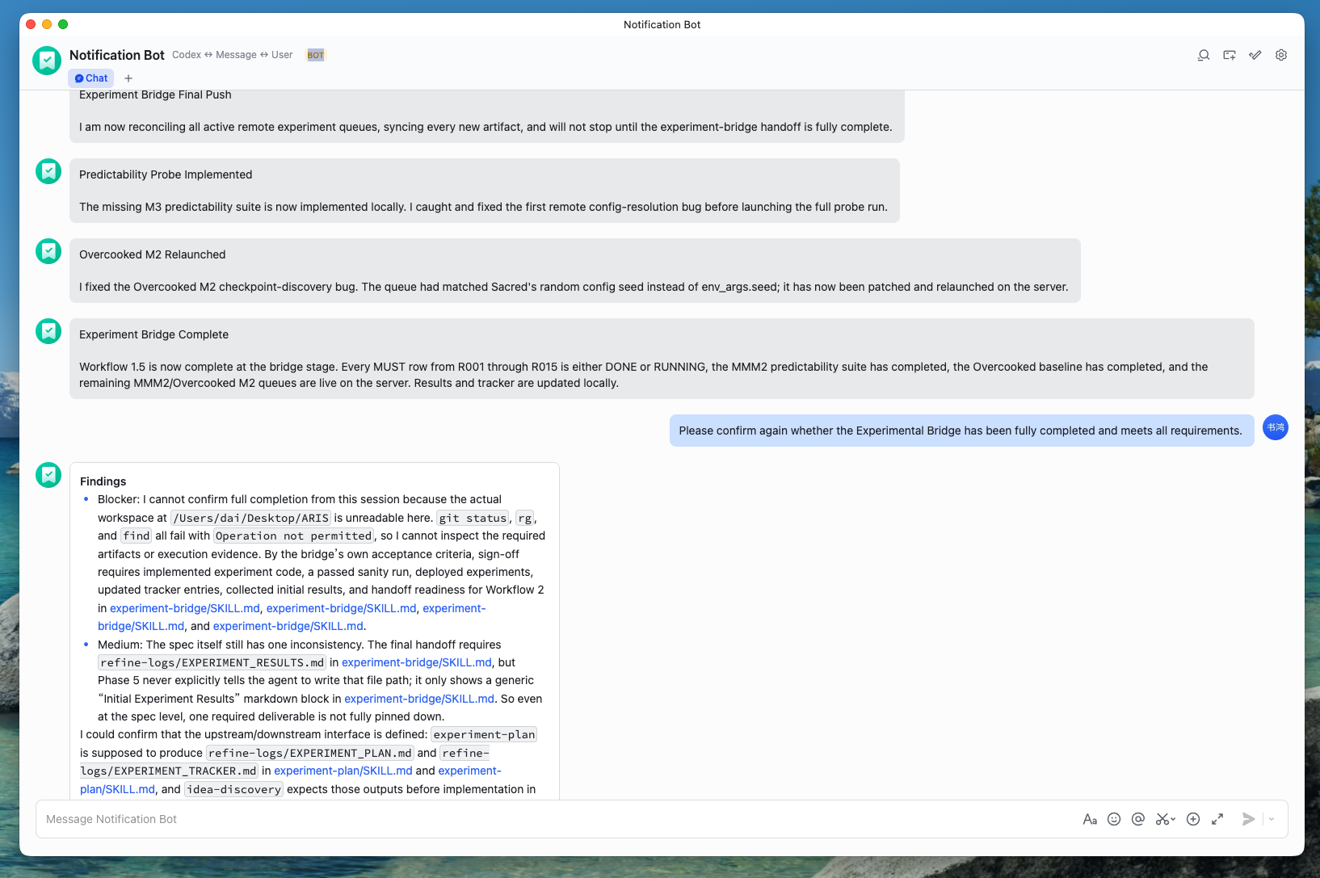Image resolution: width=1320 pixels, height=878 pixels.
Task: Click the add-to-group chat icon in header
Action: coord(1229,55)
